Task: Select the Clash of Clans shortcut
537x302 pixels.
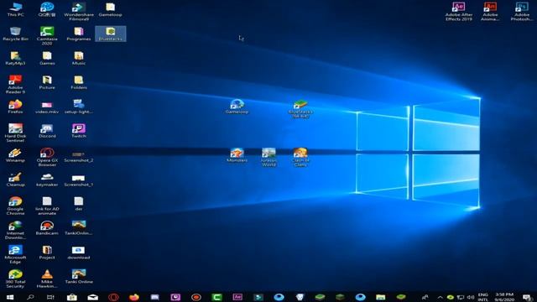Action: [x=300, y=158]
